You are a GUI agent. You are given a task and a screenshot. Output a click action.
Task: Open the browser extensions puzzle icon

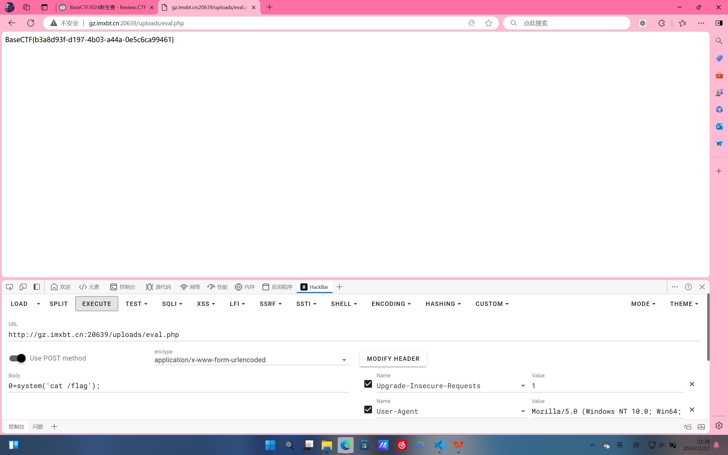(661, 23)
